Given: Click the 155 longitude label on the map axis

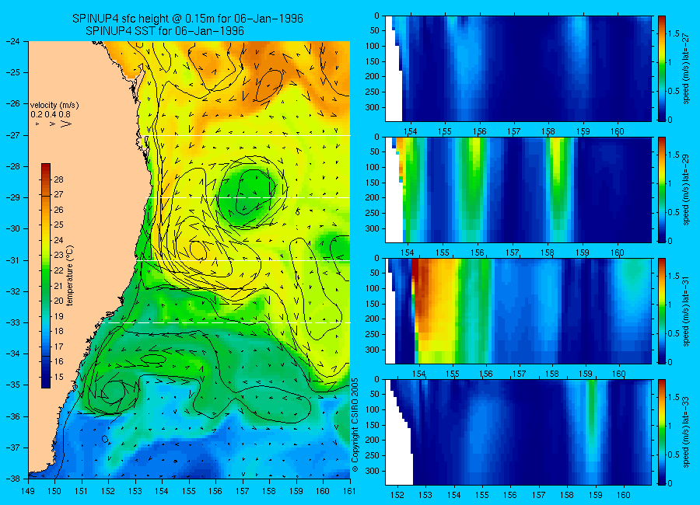Looking at the screenshot, I should 189,491.
